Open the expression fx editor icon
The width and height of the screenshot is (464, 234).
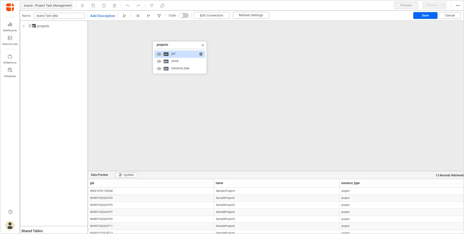pyautogui.click(x=148, y=16)
